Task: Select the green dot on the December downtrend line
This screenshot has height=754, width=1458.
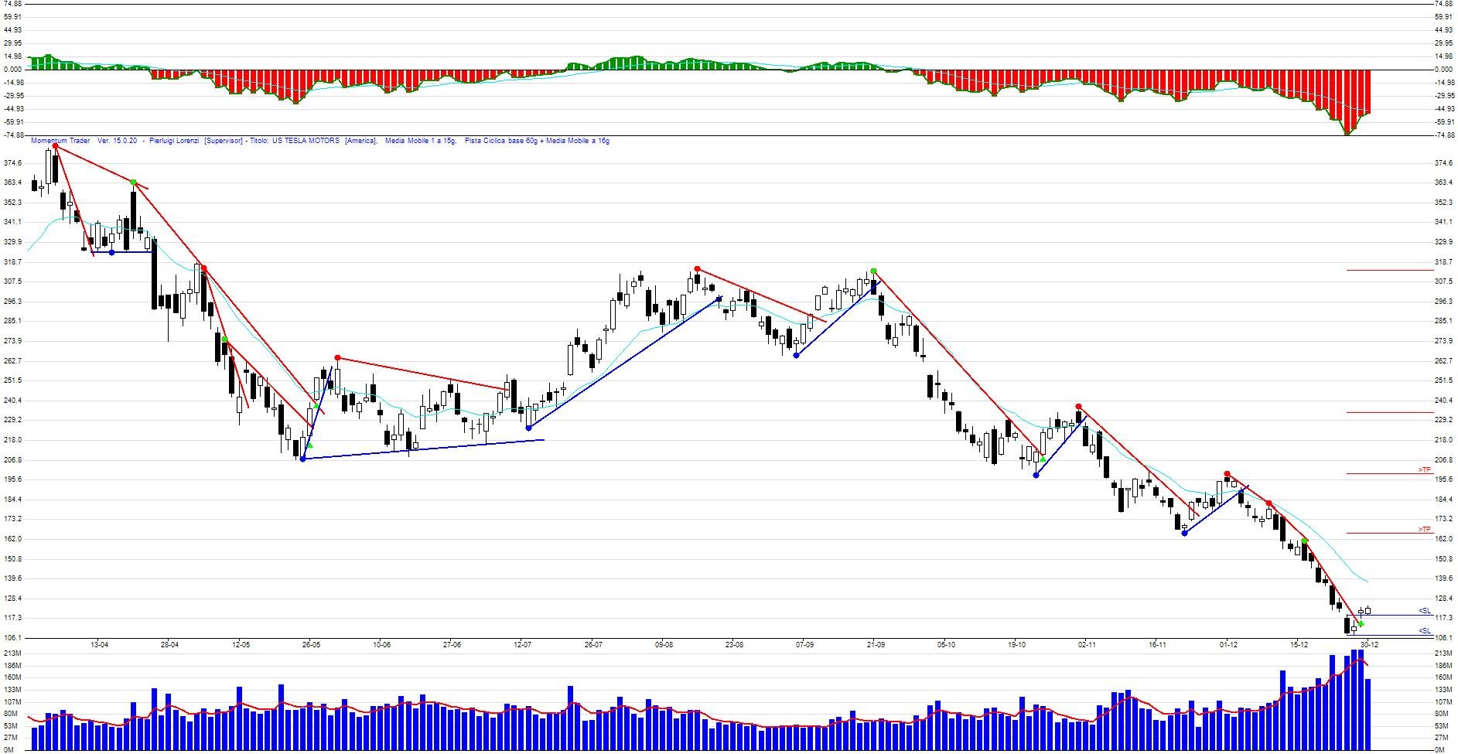Action: click(1304, 541)
